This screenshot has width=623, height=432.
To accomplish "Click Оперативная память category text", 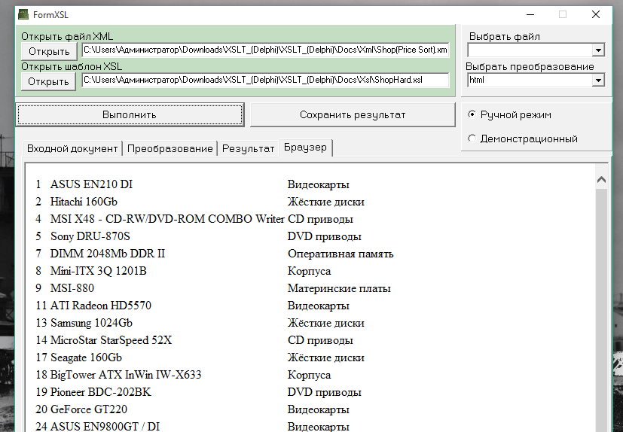I will [x=341, y=254].
